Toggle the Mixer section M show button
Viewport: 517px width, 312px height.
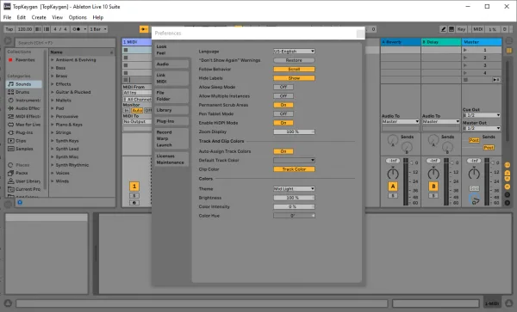[x=508, y=187]
